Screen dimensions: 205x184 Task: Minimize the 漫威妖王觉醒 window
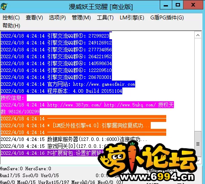pos(166,5)
